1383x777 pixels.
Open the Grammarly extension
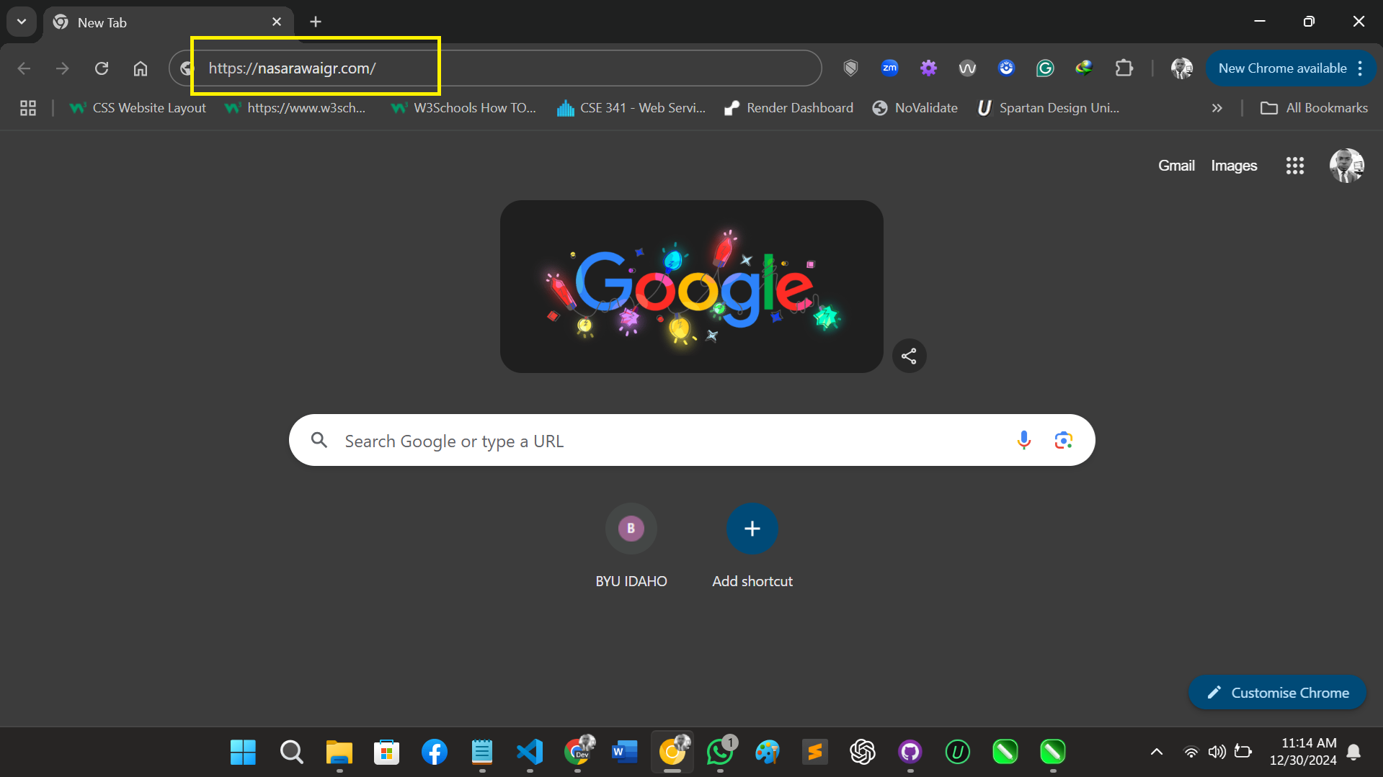coord(1045,68)
